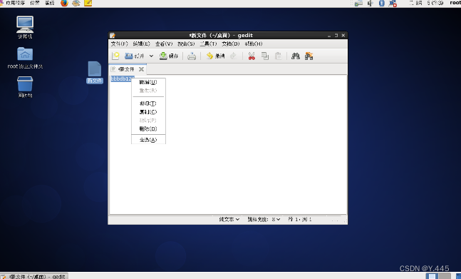Screen dimensions: 461x279
Task: Click the mail launcher icon in the top panel
Action: tap(76, 3)
